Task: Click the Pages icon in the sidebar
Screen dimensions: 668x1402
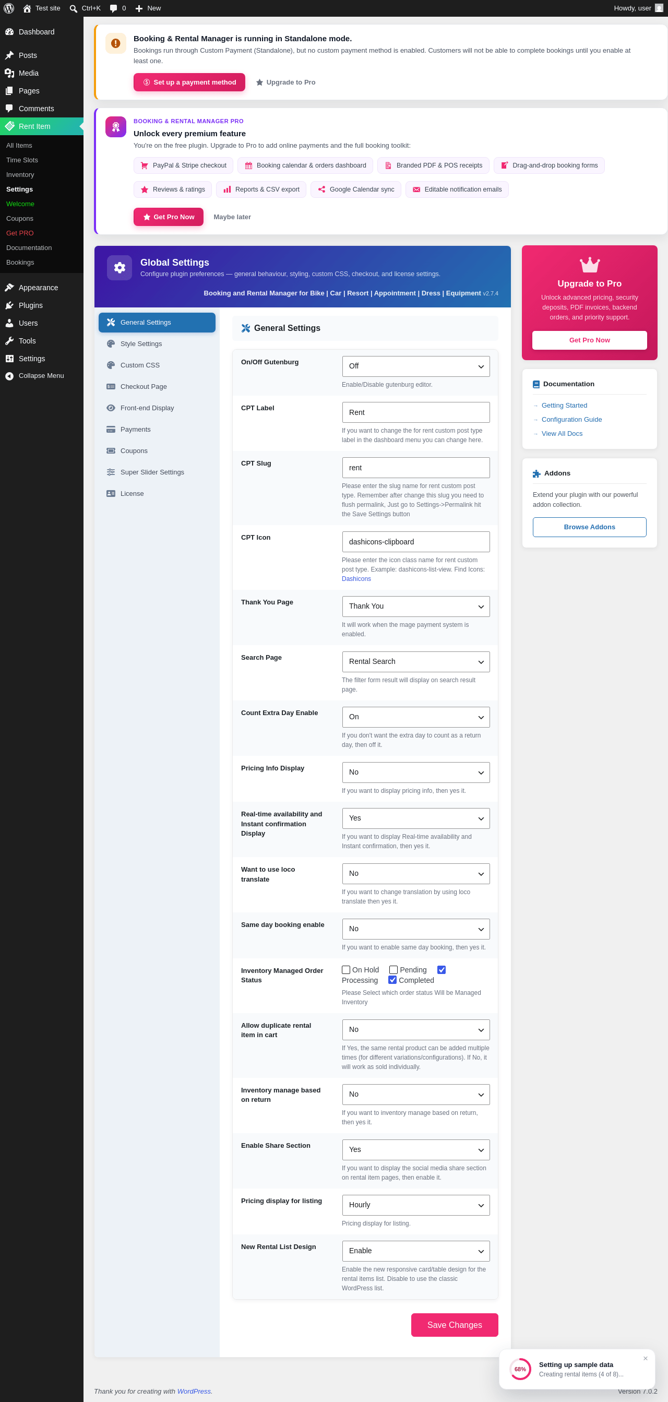Action: click(9, 91)
